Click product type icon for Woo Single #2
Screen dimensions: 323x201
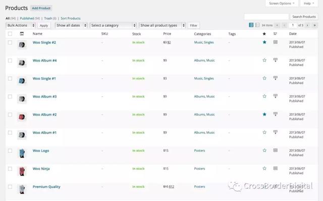click(276, 42)
